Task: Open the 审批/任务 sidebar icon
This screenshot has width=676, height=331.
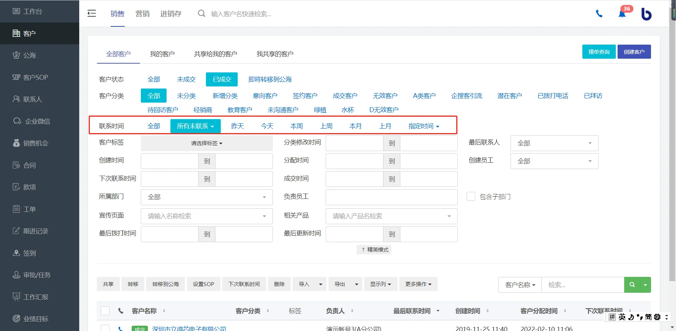Action: 16,275
